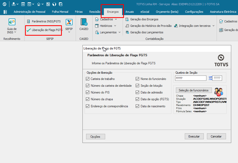This screenshot has width=238, height=163.
Task: Click the far-right Geração clipboard icon in ribbon
Action: (x=221, y=30)
